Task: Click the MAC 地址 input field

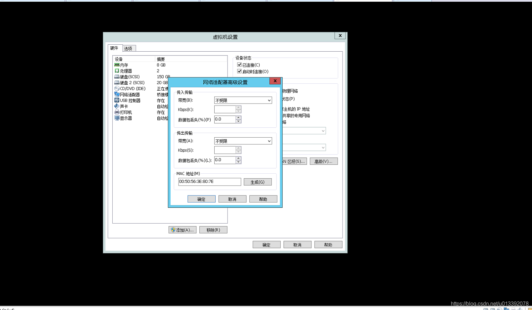Action: (209, 182)
